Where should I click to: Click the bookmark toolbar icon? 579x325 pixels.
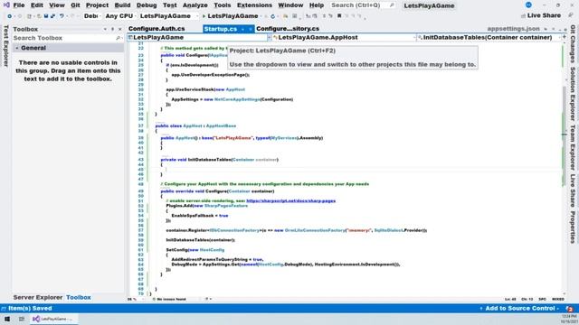339,16
